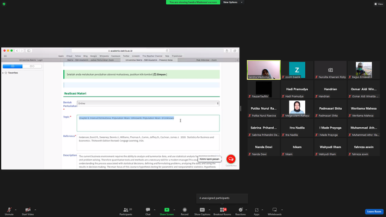This screenshot has width=386, height=217.
Task: Click the red chat bubble icon in webpage
Action: pyautogui.click(x=230, y=159)
